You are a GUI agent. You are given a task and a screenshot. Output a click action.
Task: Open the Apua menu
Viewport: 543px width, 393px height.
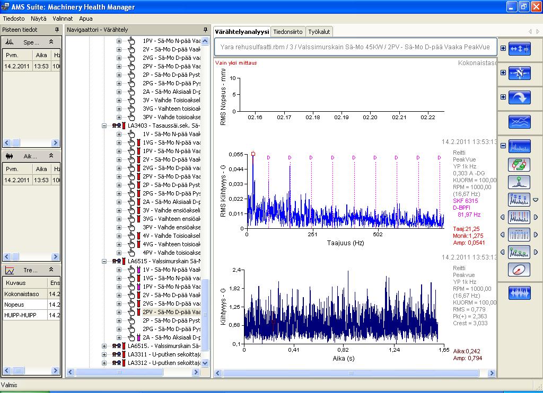coord(86,19)
